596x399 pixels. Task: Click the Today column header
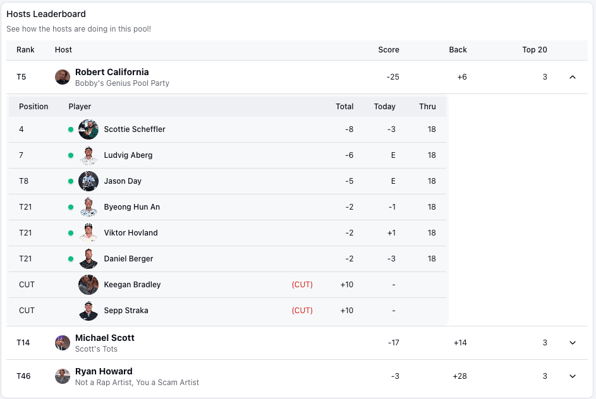[384, 107]
